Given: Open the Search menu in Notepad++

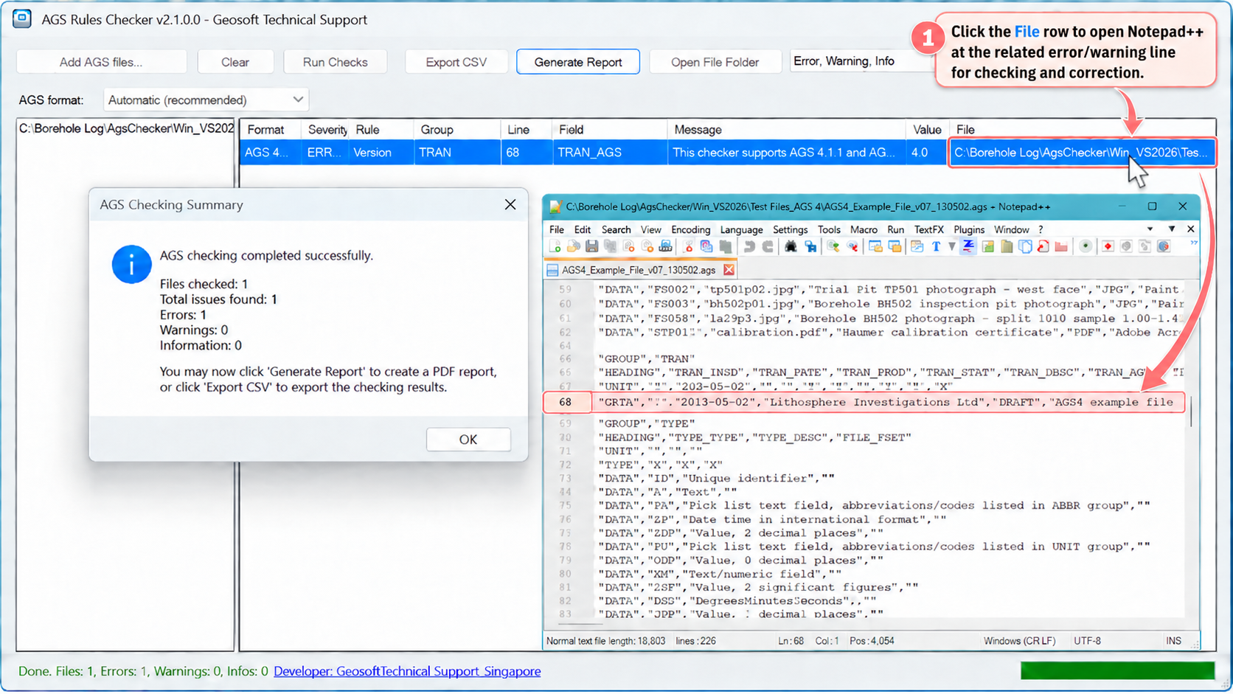Looking at the screenshot, I should tap(616, 229).
